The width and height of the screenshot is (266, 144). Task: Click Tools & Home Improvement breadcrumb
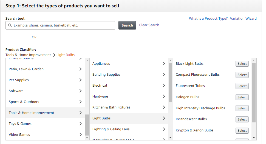pos(28,55)
